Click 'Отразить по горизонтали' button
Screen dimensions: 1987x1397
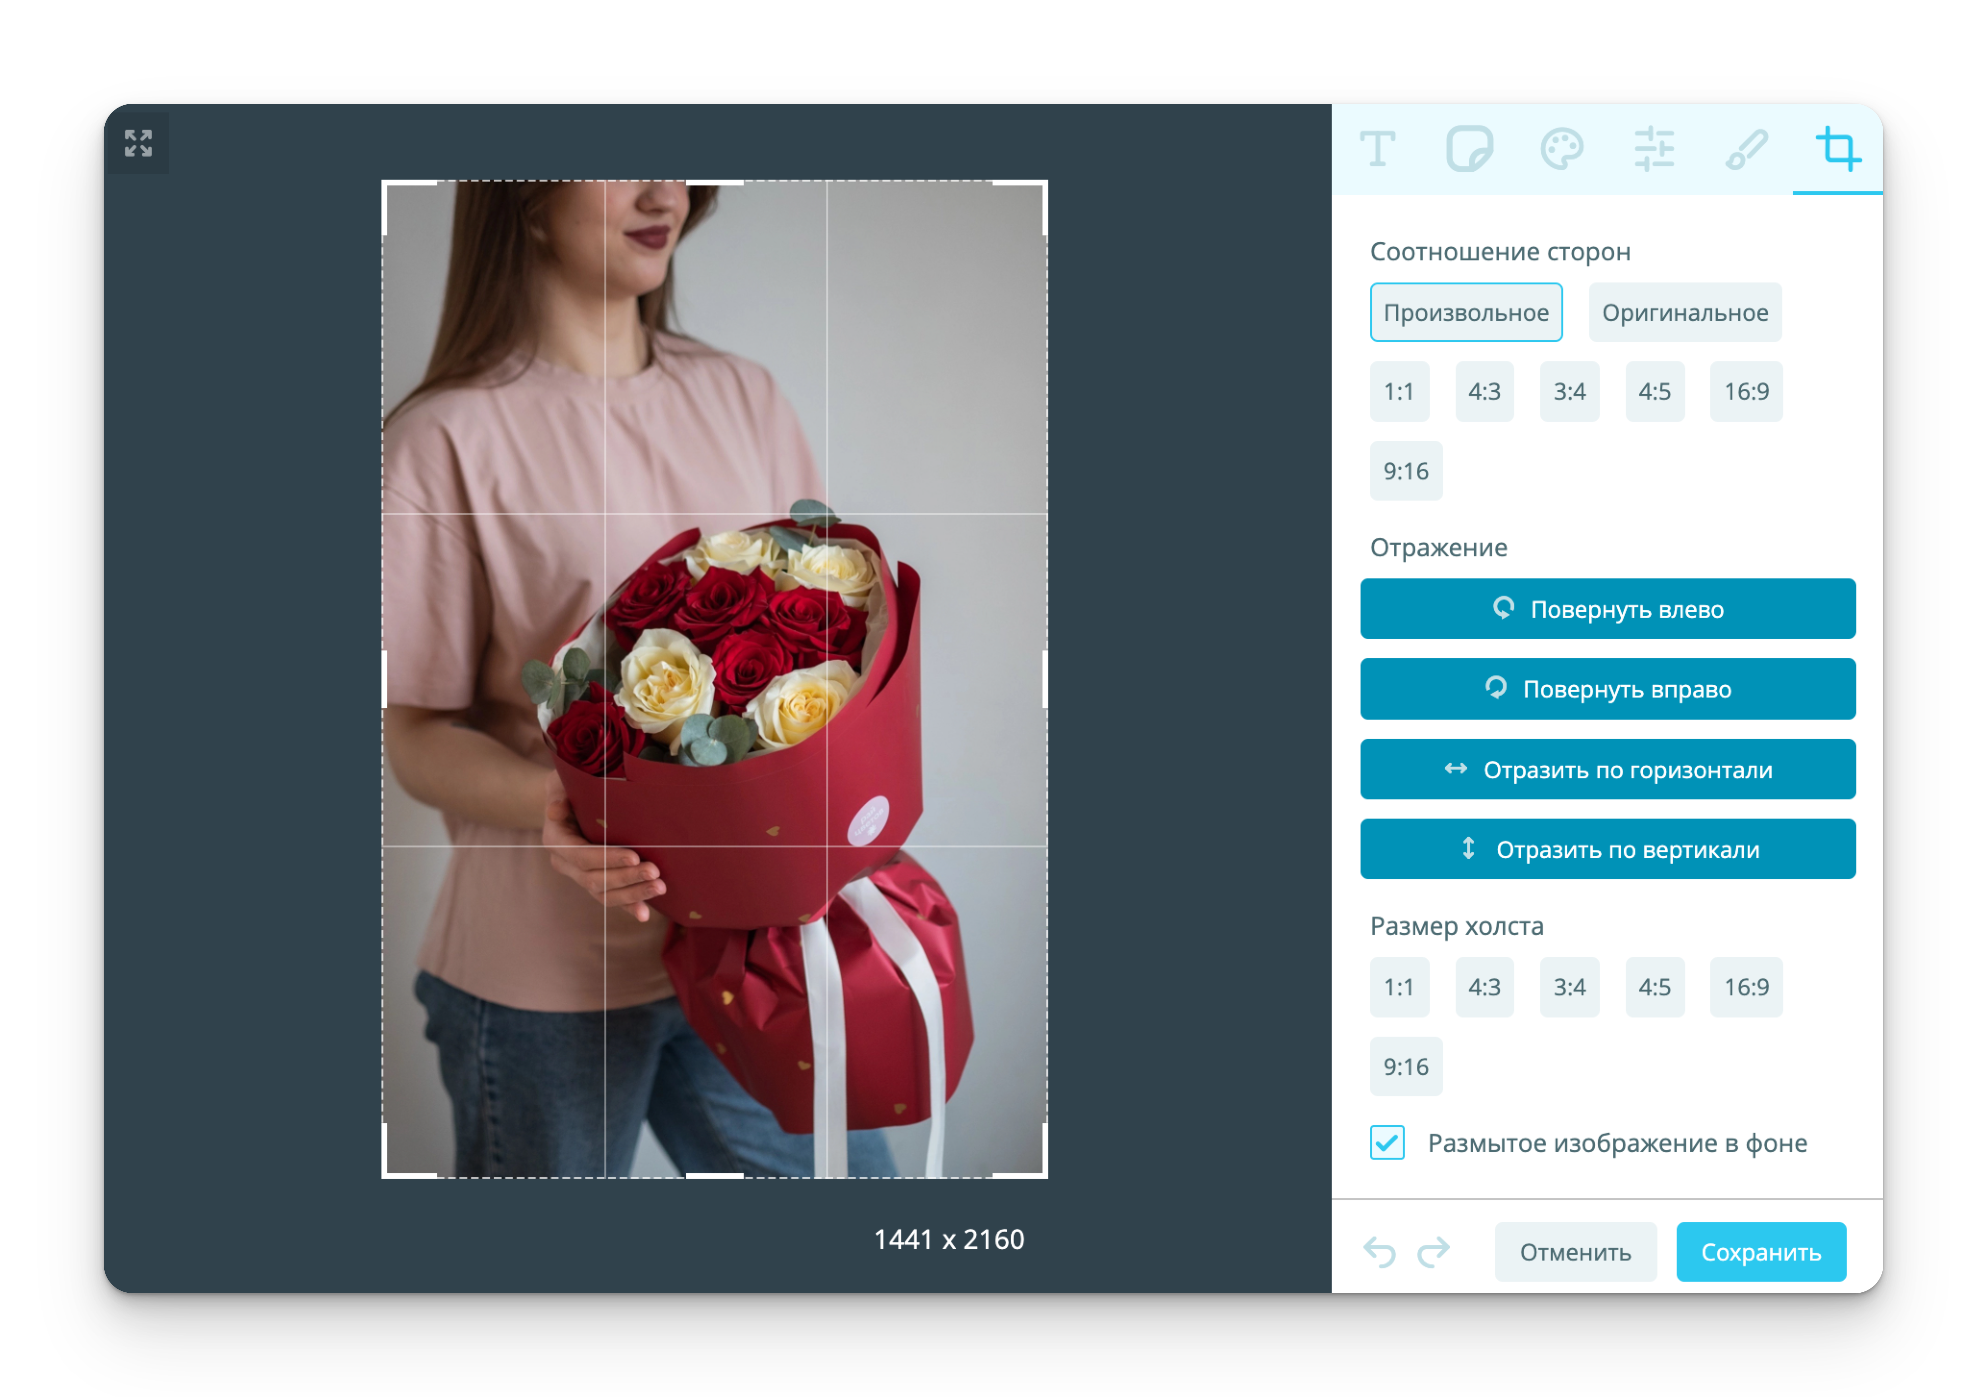pyautogui.click(x=1607, y=770)
